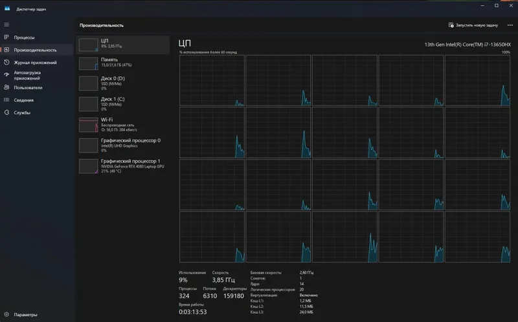
Task: Select the Wi-Fi performance entry
Action: 123,124
